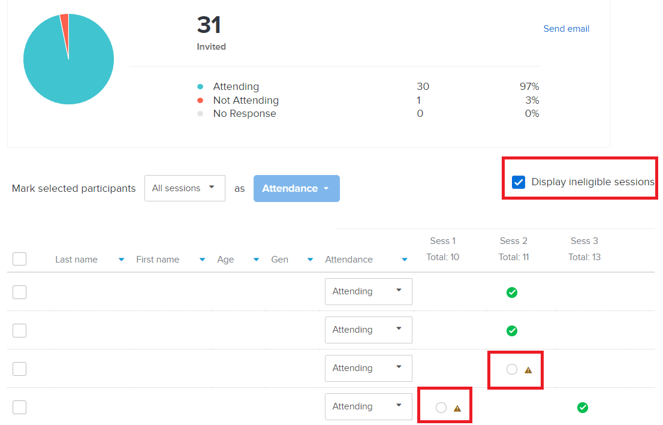The height and width of the screenshot is (425, 663).
Task: Click green check in first row Sess 2
Action: (511, 292)
